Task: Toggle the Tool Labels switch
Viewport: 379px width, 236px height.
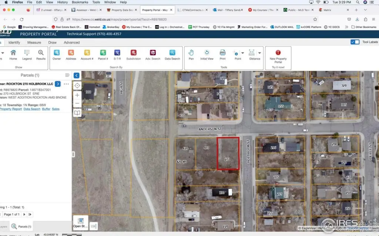Action: pos(355,42)
